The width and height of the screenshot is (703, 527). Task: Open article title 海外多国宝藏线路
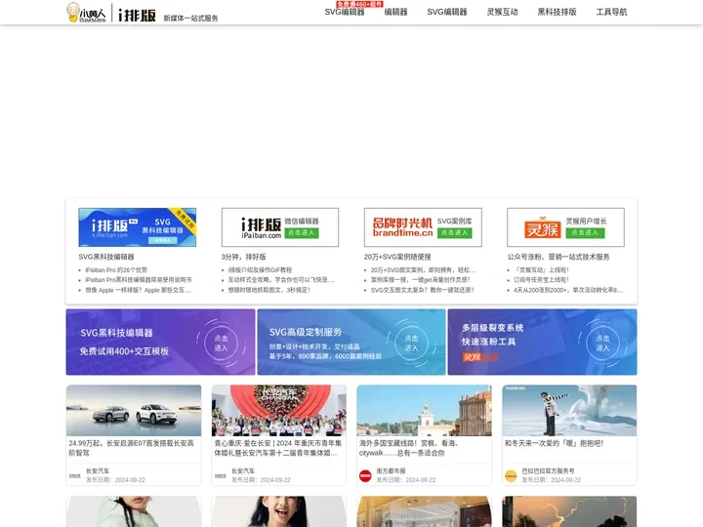pyautogui.click(x=408, y=448)
